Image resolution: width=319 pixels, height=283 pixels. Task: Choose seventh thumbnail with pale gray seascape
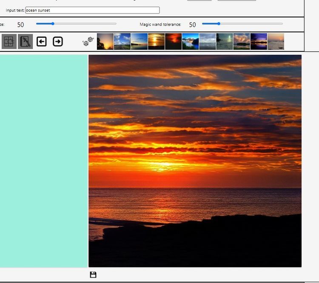tap(208, 42)
